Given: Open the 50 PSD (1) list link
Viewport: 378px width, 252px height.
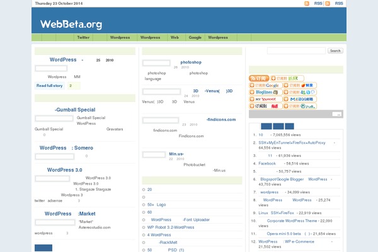Looking at the screenshot, I should [x=166, y=250].
